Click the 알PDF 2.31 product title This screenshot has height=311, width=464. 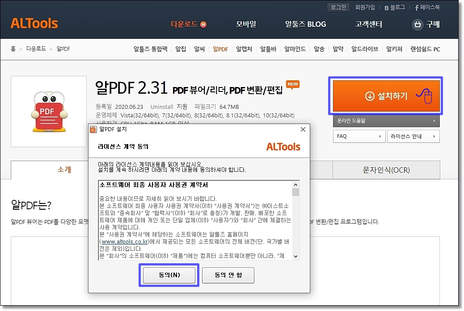[x=131, y=88]
